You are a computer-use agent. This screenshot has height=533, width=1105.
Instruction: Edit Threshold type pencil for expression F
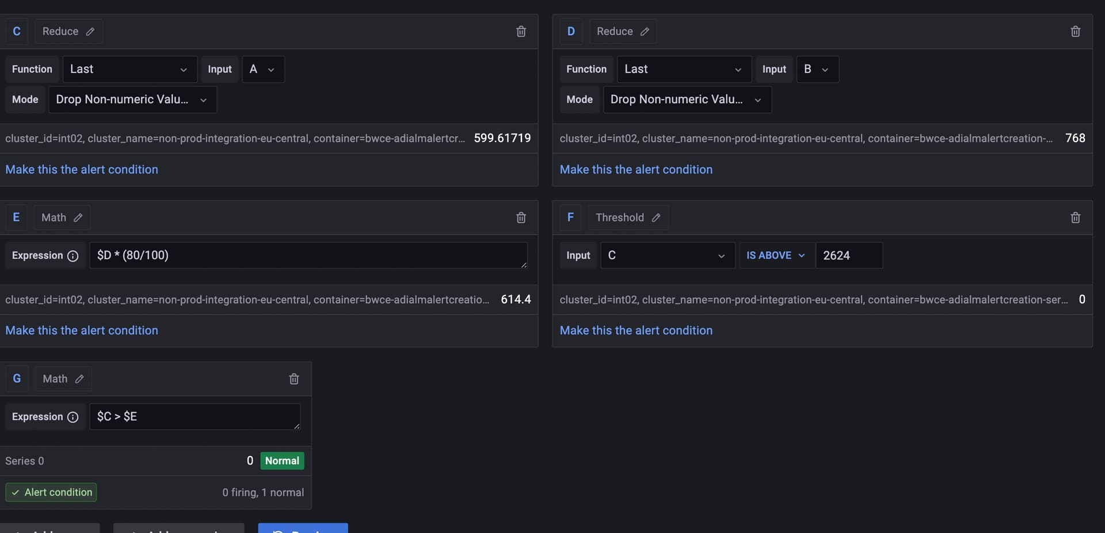point(656,218)
